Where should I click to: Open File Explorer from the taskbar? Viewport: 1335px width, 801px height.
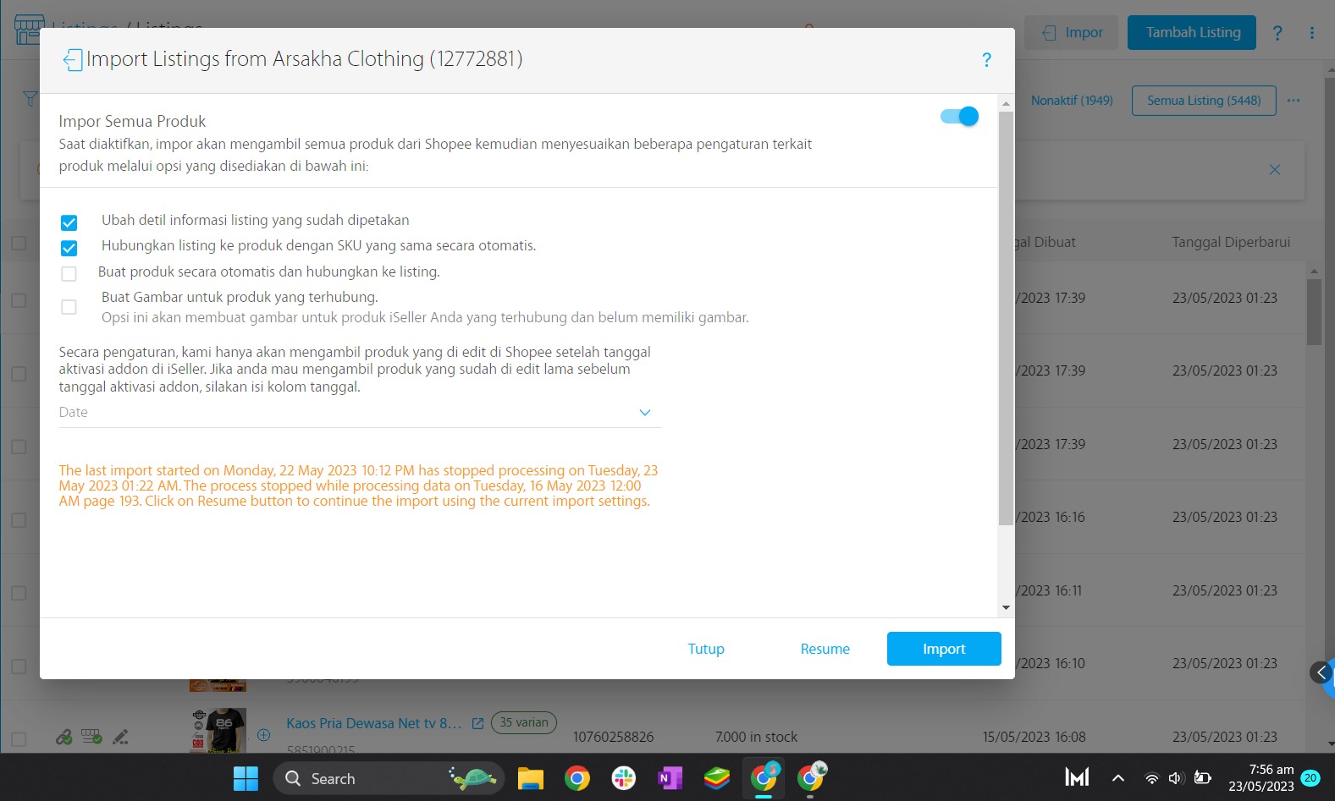531,778
